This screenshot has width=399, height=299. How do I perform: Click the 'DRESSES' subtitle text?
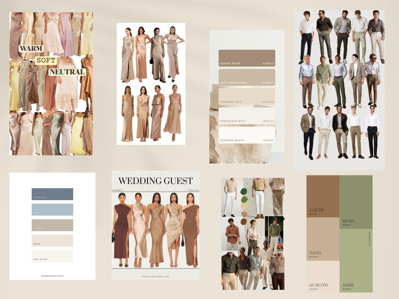point(194,190)
